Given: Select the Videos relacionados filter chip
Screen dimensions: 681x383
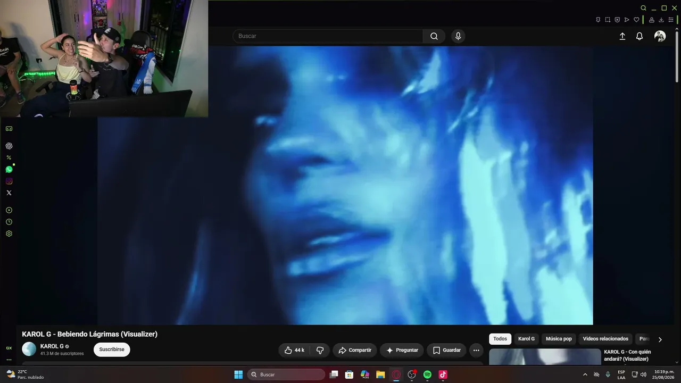Looking at the screenshot, I should [x=605, y=339].
